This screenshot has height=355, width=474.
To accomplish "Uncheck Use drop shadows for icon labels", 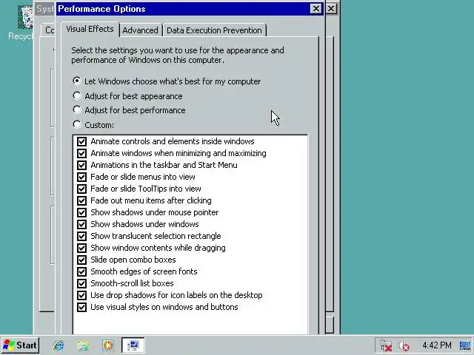I will pos(81,295).
